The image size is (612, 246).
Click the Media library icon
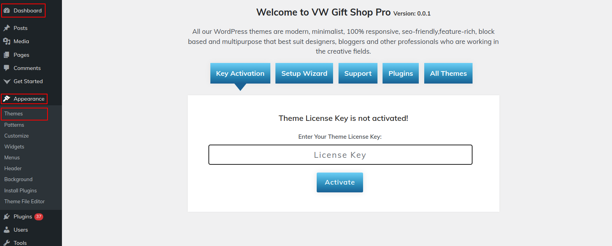click(7, 41)
